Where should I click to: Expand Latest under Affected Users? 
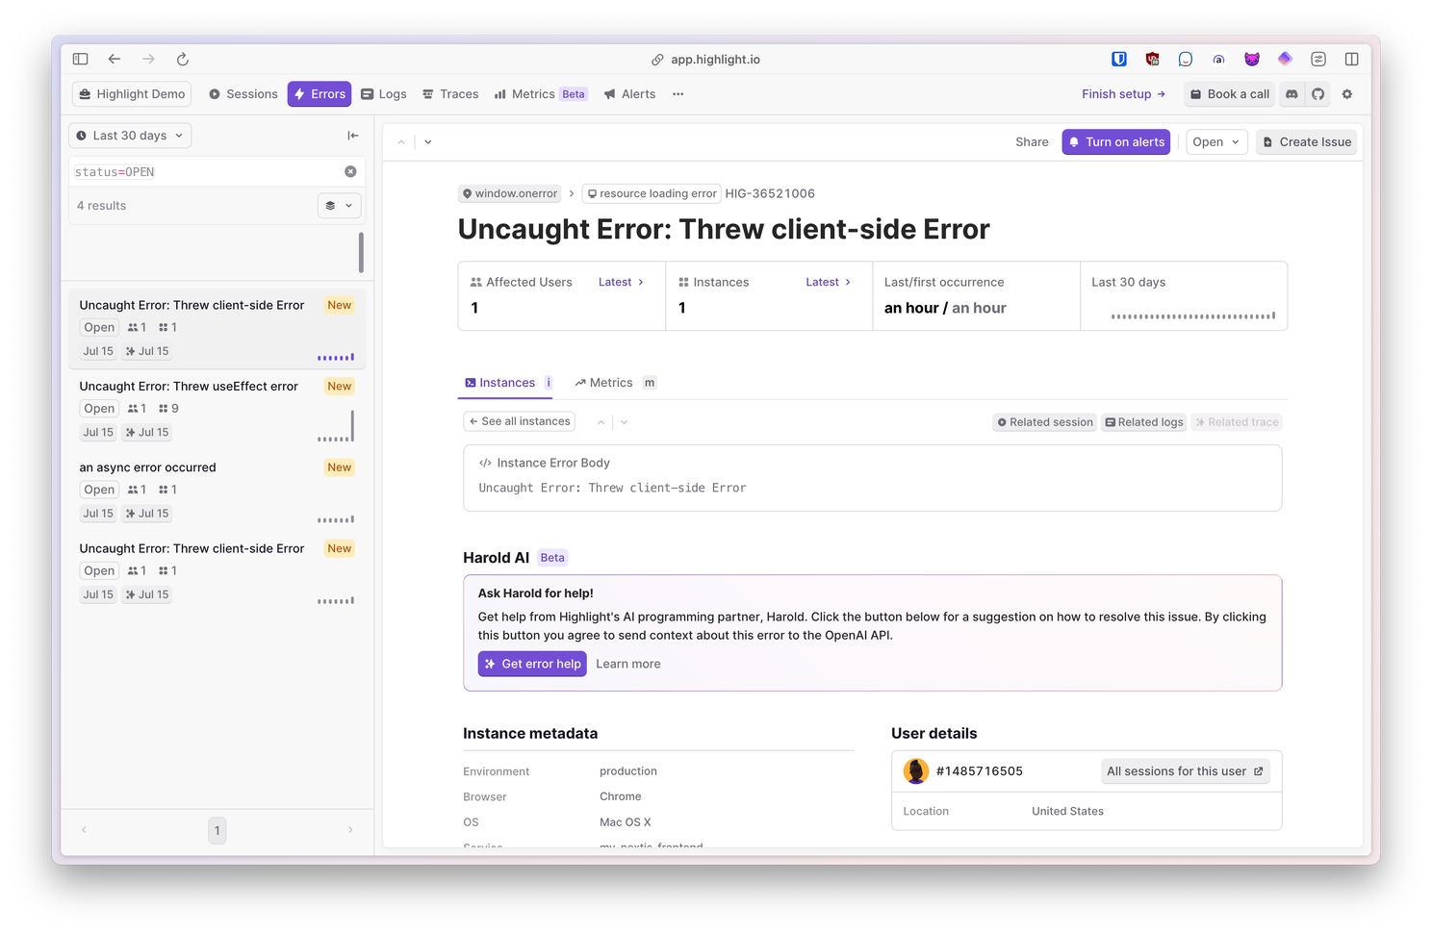pos(621,282)
